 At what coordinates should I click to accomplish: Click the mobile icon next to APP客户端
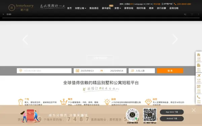click(163, 4)
